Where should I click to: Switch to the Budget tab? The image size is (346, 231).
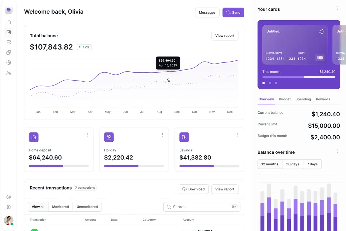pyautogui.click(x=285, y=99)
